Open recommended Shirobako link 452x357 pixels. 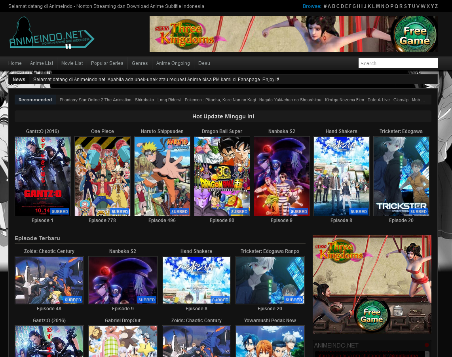coord(144,100)
